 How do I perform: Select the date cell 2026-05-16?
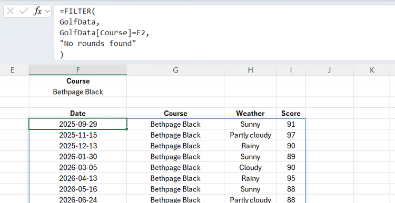coord(78,189)
